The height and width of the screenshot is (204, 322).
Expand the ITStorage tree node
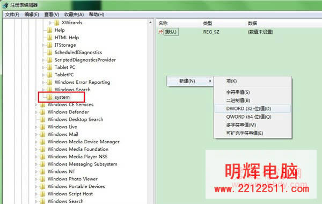coord(43,45)
